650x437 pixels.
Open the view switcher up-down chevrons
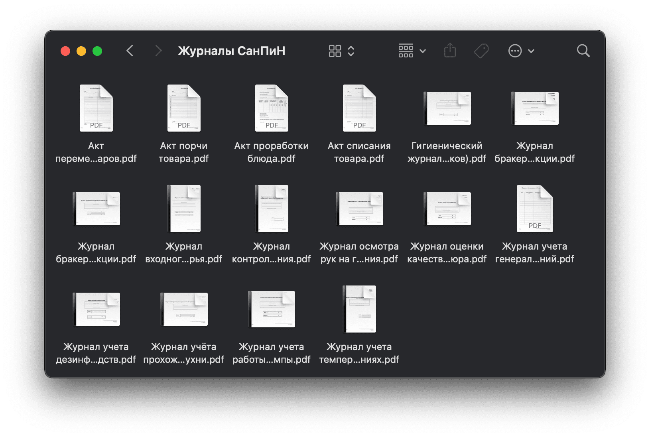pos(351,51)
